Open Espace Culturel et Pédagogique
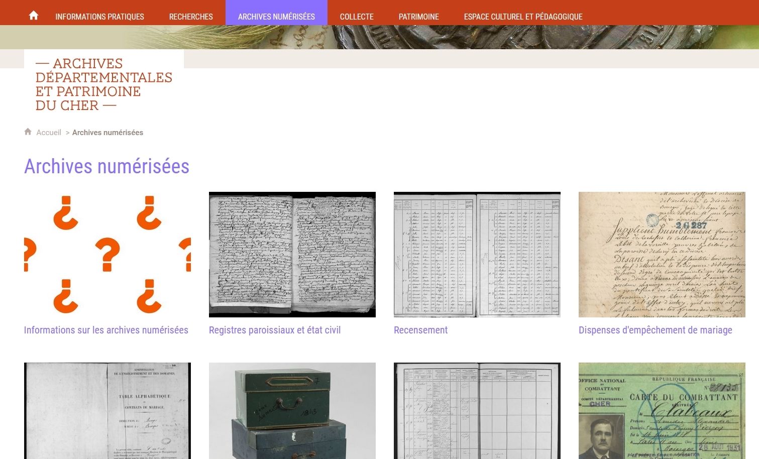The width and height of the screenshot is (759, 459). click(x=523, y=17)
